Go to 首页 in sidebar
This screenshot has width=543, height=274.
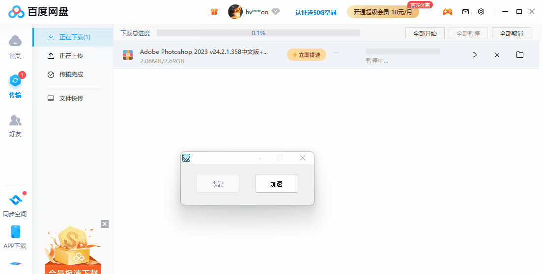coord(15,47)
